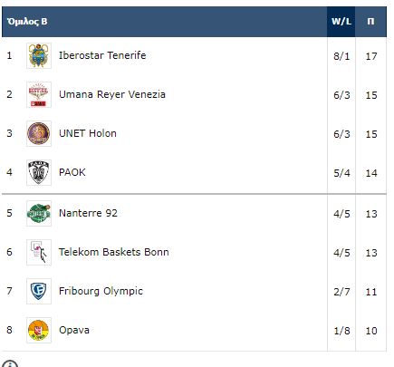Click the Iberostar Tenerife team logo
This screenshot has height=367, width=394.
coord(39,55)
